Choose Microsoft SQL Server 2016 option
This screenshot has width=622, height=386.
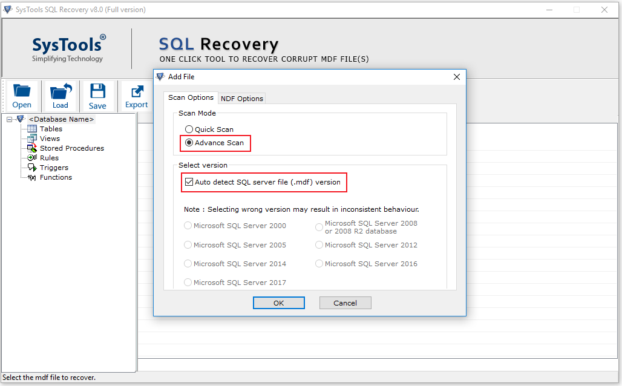tap(319, 263)
